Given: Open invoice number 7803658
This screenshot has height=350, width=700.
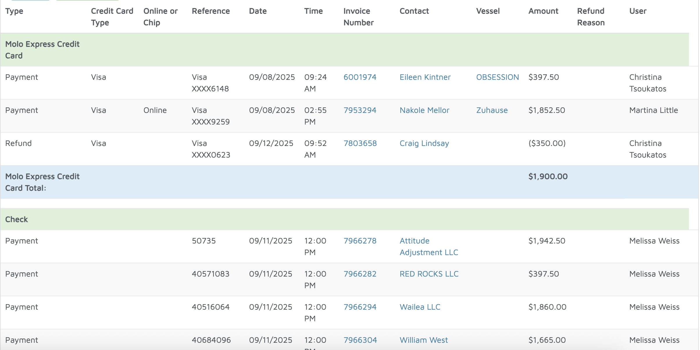Looking at the screenshot, I should click(x=360, y=143).
